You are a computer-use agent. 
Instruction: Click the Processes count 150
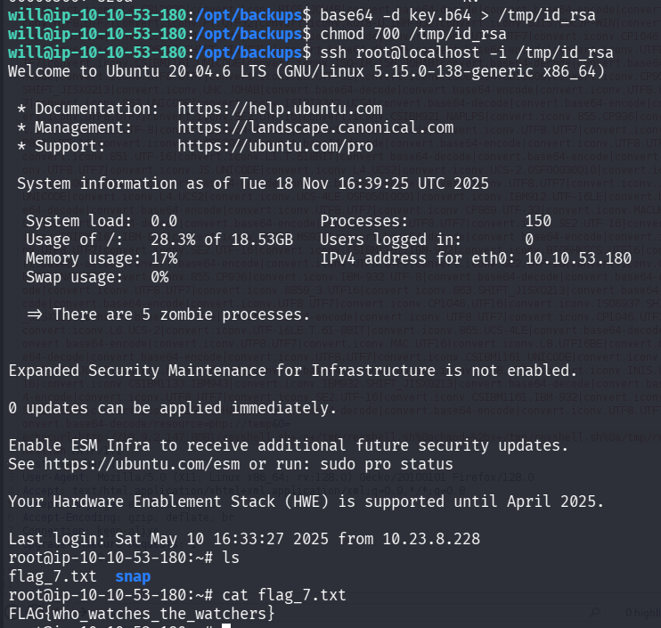click(x=538, y=221)
